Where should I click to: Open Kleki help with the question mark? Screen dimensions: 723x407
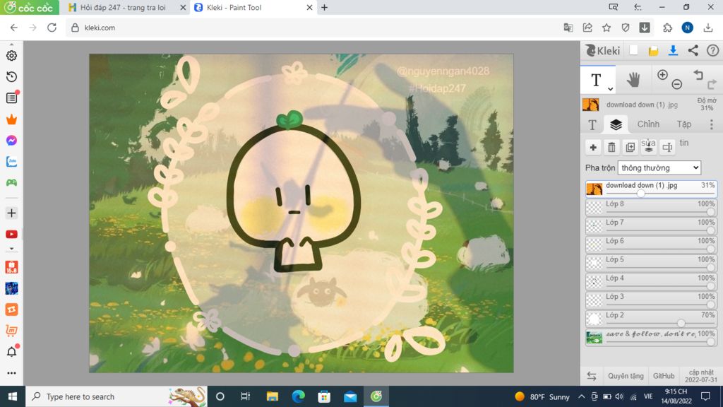[713, 51]
